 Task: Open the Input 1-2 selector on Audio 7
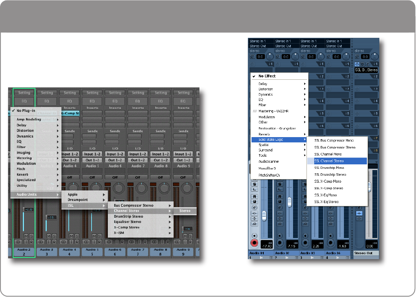138,155
